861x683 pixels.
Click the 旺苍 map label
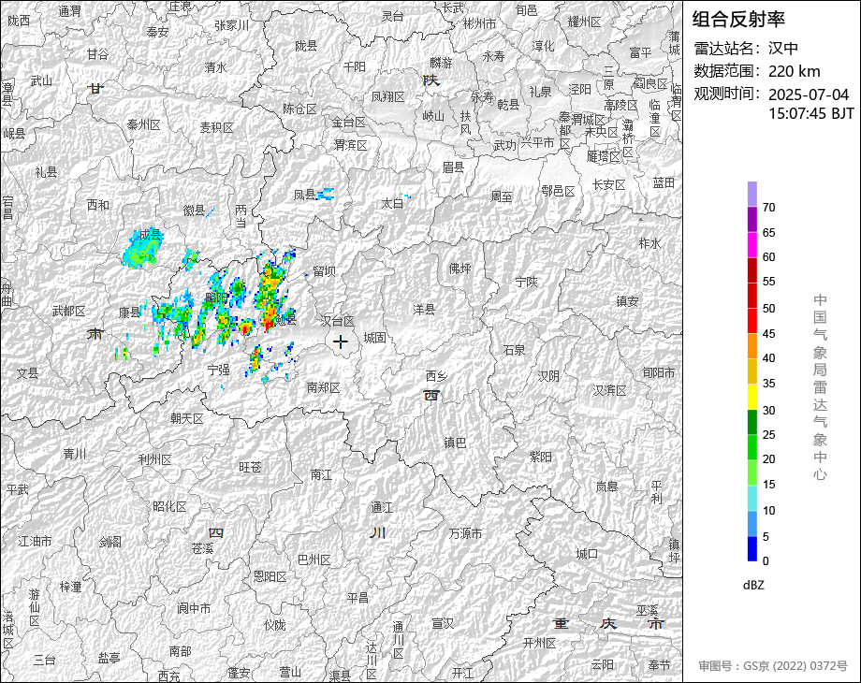[x=251, y=467]
